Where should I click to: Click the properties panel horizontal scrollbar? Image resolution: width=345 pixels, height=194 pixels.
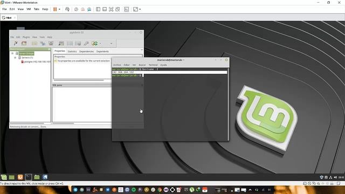tap(79, 80)
